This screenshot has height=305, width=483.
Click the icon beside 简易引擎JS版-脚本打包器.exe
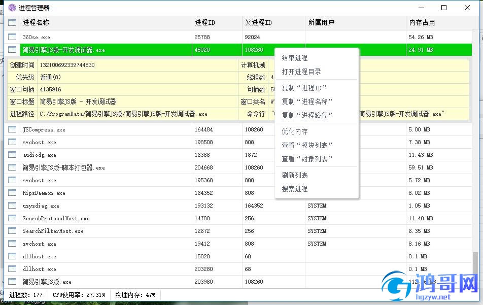(12, 167)
